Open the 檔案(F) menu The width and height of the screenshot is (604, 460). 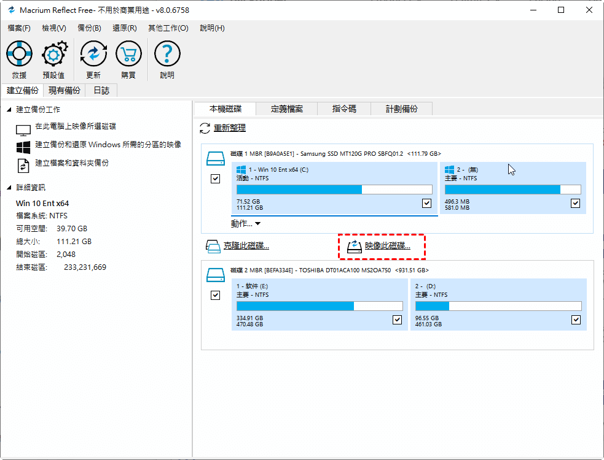pos(19,28)
